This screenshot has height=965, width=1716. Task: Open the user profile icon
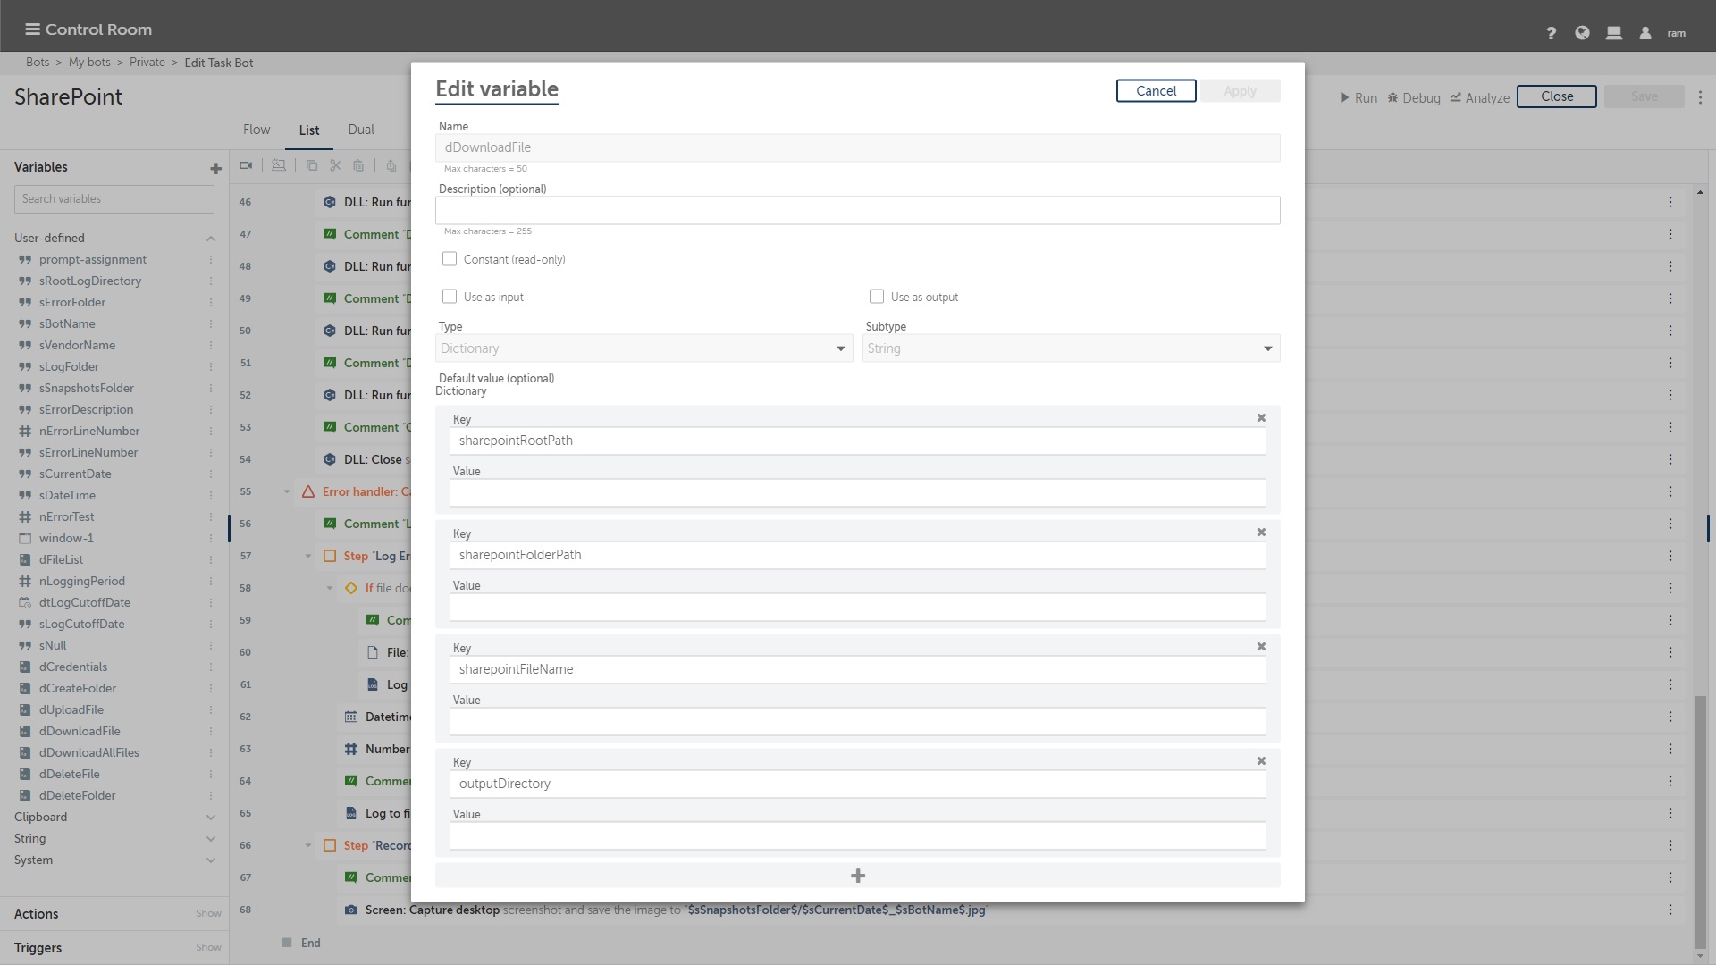pyautogui.click(x=1644, y=33)
